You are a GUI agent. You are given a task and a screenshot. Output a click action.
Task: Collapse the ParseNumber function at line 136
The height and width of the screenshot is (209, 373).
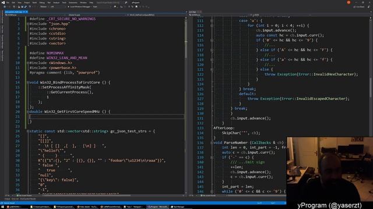tap(212, 143)
